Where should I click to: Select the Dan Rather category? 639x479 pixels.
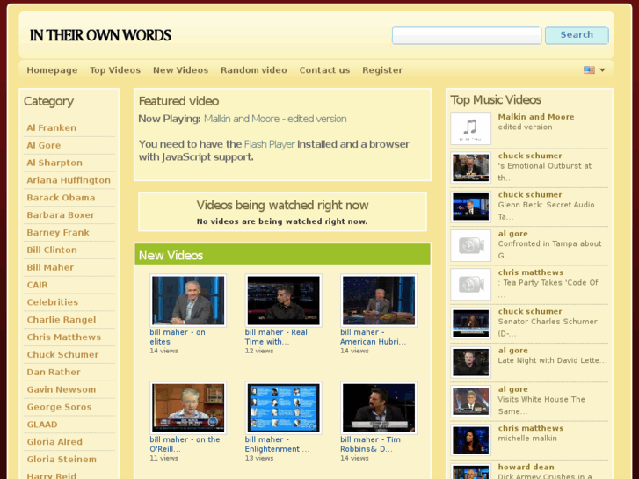coord(54,372)
